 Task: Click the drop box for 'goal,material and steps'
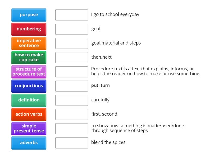click(x=71, y=43)
